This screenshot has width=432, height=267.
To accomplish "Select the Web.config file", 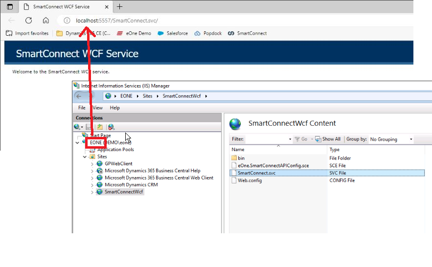I will [x=250, y=180].
